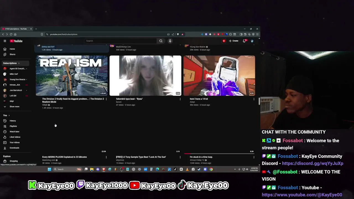This screenshot has height=199, width=354.
Task: Open the slayr channel subscription
Action: click(16, 101)
